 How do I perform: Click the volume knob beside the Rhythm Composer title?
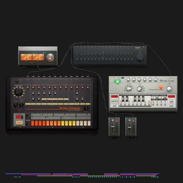click(x=86, y=108)
